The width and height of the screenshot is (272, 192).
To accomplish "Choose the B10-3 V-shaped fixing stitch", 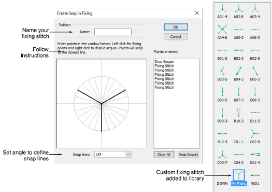I will (x=238, y=116).
